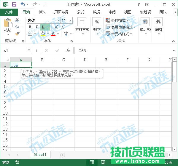Switch to the 视图 tab

pos(128,12)
